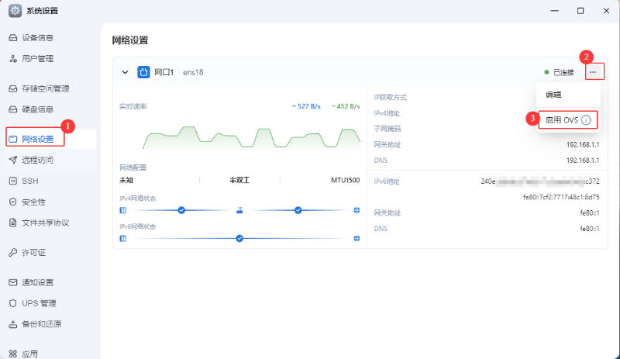Choose 启用 OVS in the menu

point(562,120)
